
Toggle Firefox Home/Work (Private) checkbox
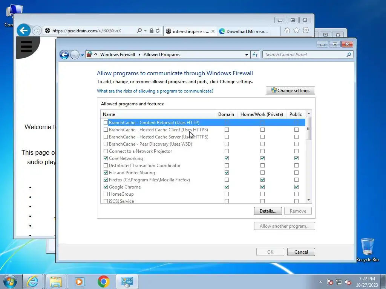tap(262, 179)
